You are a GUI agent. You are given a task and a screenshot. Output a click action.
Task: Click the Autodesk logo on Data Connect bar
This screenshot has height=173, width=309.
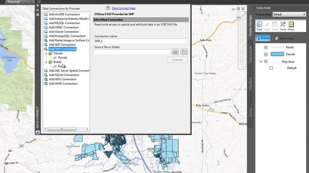pyautogui.click(x=38, y=133)
